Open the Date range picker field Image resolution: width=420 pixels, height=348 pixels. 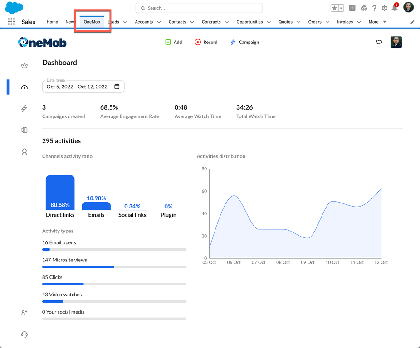[x=83, y=87]
